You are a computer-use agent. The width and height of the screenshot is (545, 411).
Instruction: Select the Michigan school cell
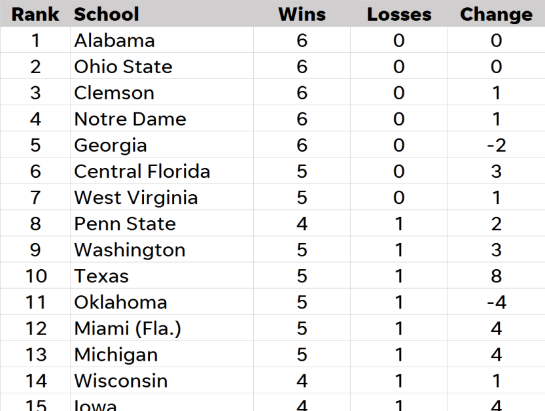pos(162,354)
